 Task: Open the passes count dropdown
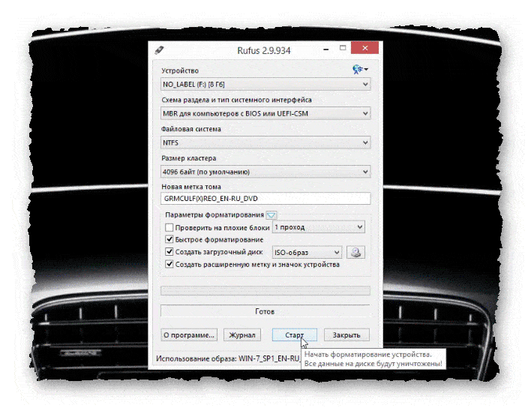coord(319,227)
